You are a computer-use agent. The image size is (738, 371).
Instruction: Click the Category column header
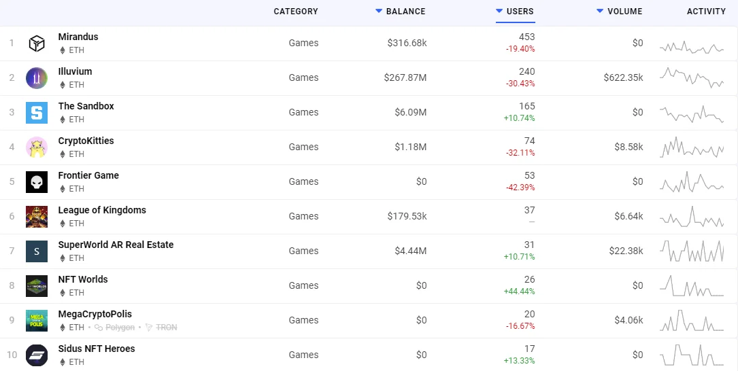click(296, 12)
